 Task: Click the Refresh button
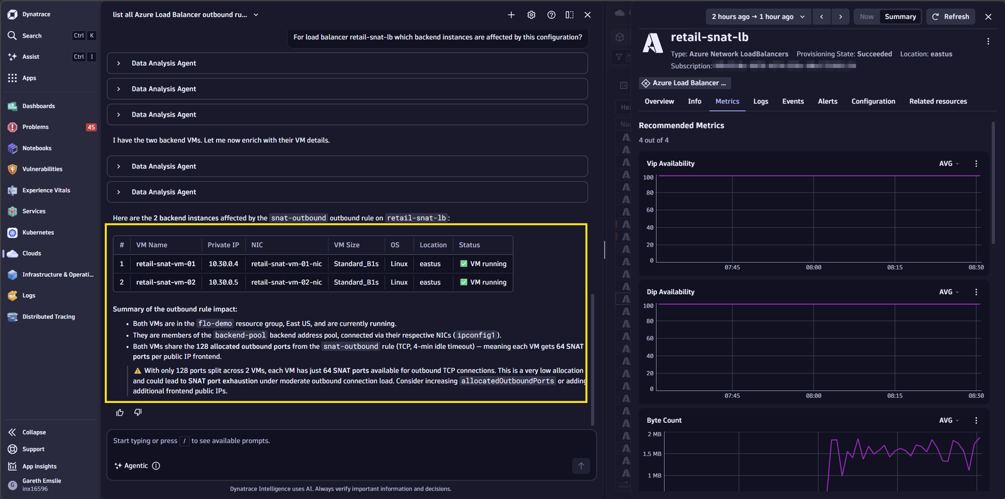coord(950,17)
